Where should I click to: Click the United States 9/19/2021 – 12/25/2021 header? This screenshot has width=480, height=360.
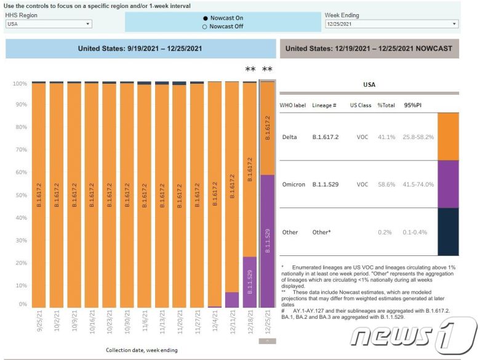pyautogui.click(x=140, y=49)
